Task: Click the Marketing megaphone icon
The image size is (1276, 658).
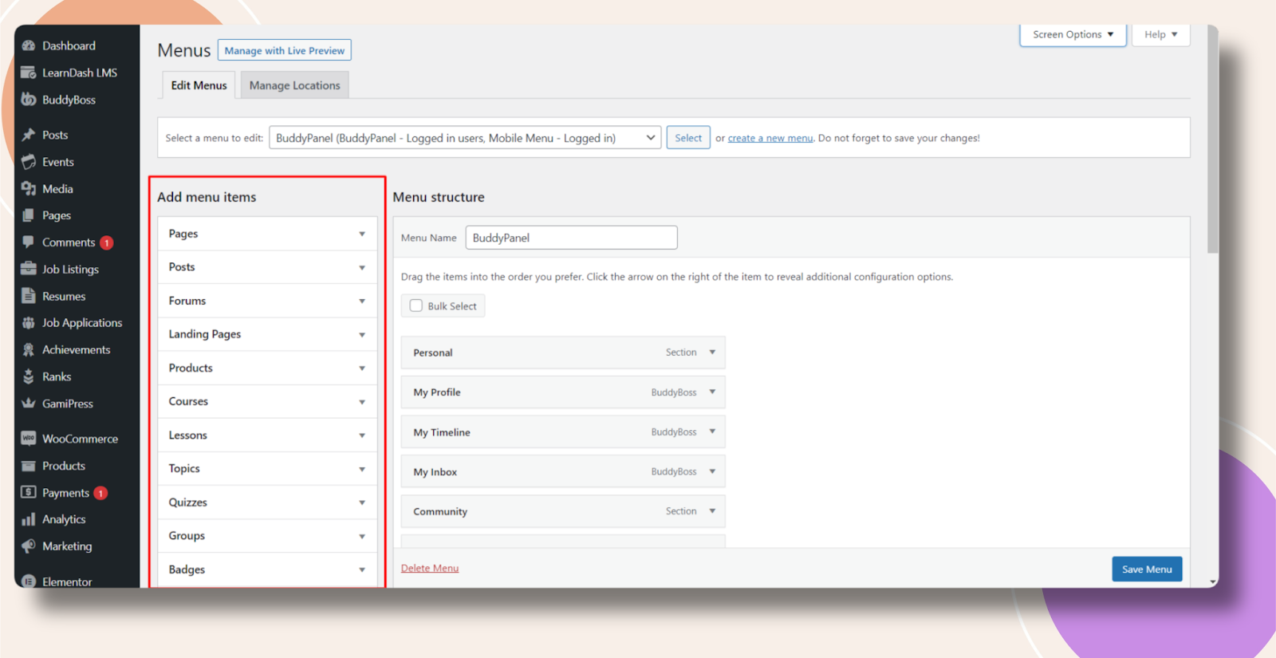Action: tap(29, 546)
